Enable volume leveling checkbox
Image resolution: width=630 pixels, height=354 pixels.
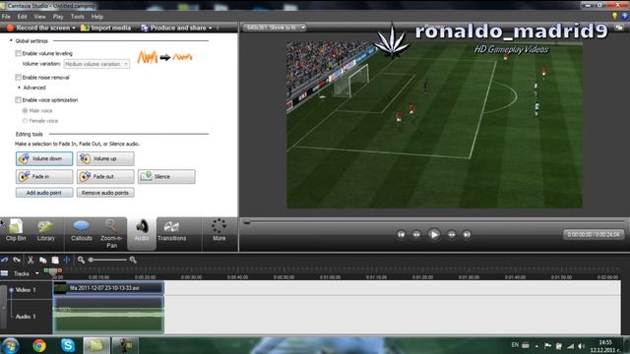pos(18,53)
